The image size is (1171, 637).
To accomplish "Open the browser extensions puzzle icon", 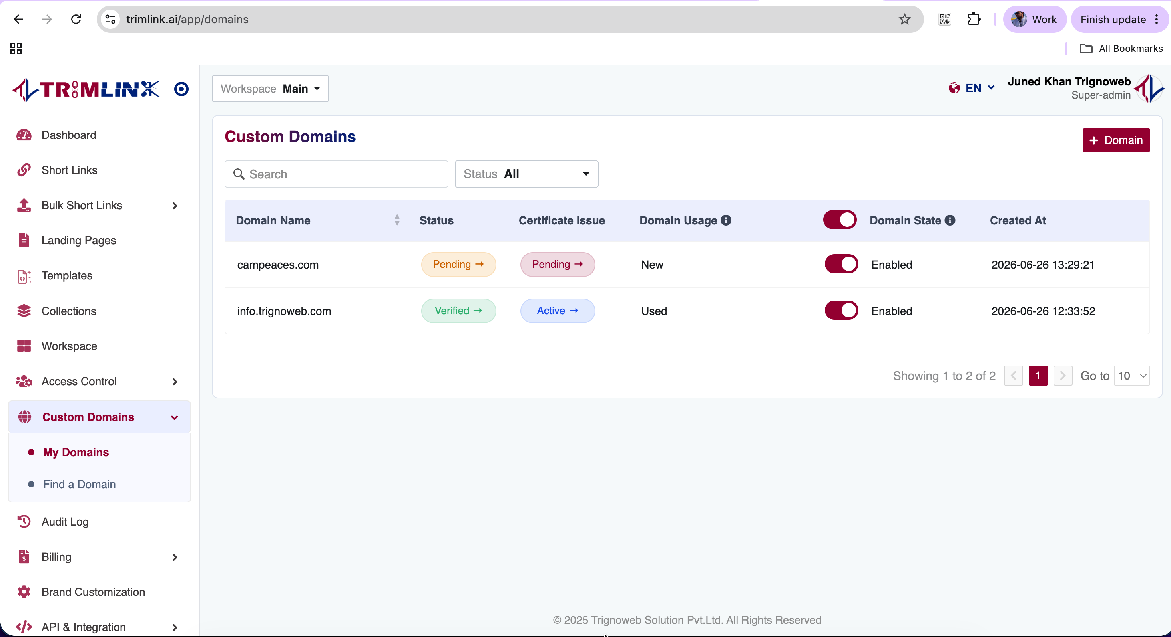I will 974,19.
